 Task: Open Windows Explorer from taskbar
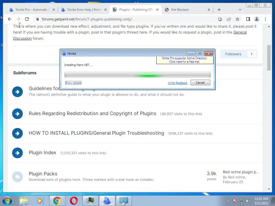click(24, 201)
